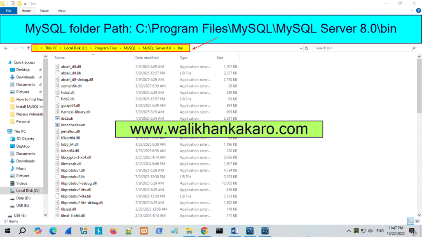422x237 pixels.
Task: Navigate up using the parent folder arrow
Action: [x=29, y=48]
